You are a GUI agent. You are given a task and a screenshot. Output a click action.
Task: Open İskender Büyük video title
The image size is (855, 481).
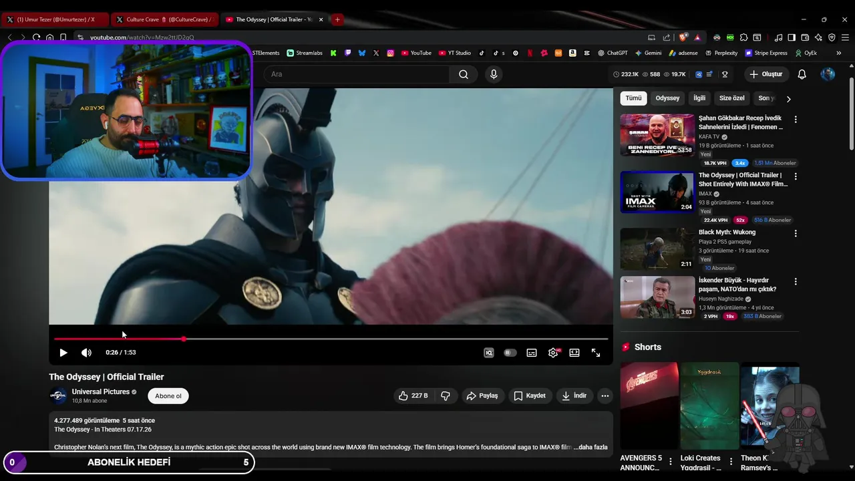point(737,285)
